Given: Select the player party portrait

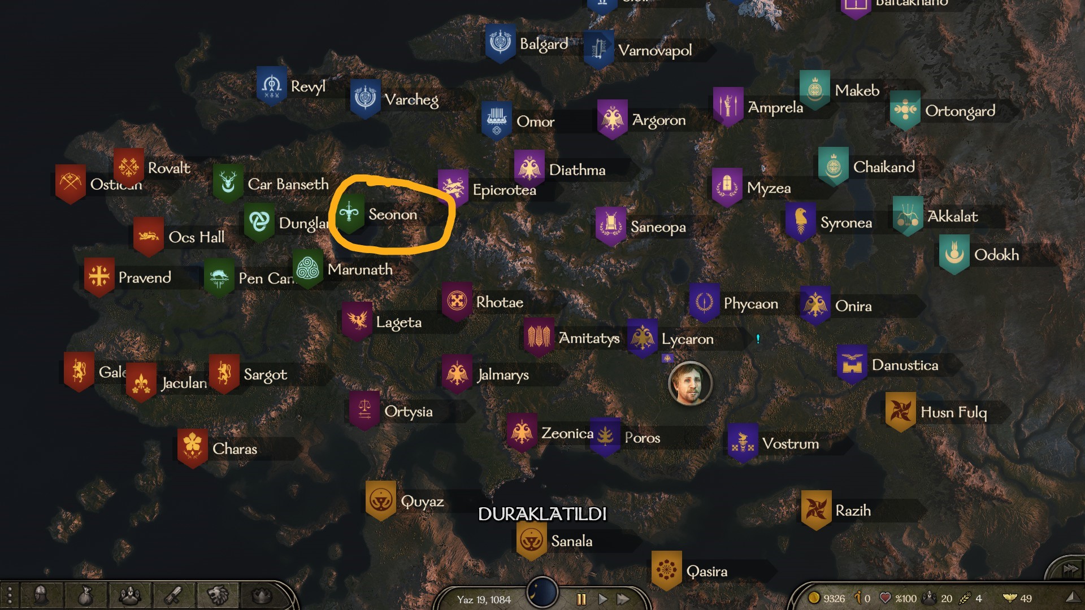Looking at the screenshot, I should pyautogui.click(x=690, y=384).
